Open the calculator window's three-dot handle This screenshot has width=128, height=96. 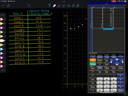click(x=107, y=4)
